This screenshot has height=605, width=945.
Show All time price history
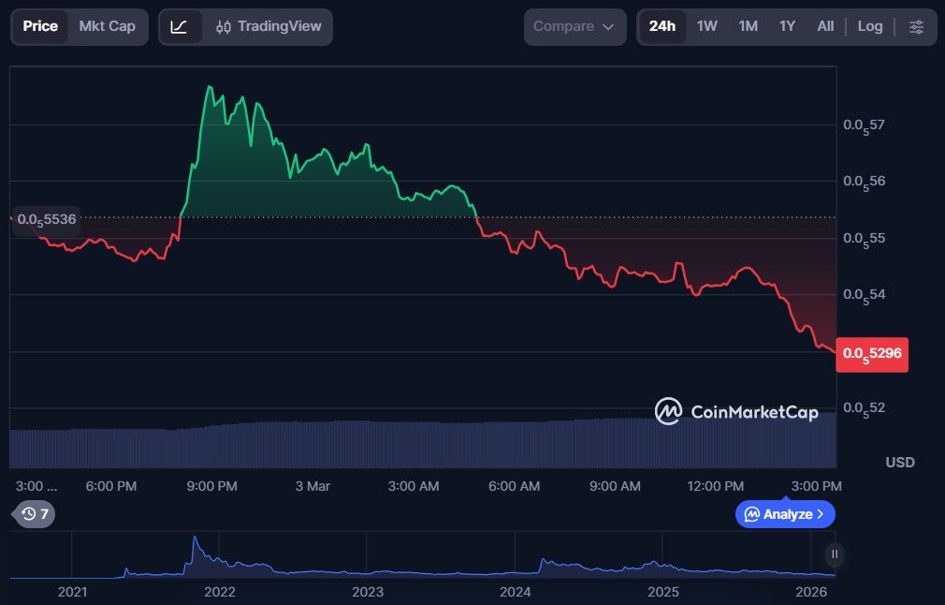(x=824, y=26)
